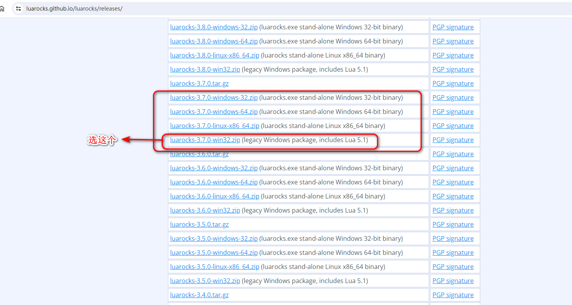Open PGP signature for luarocks-3.7.0-win32.zip

pos(453,140)
